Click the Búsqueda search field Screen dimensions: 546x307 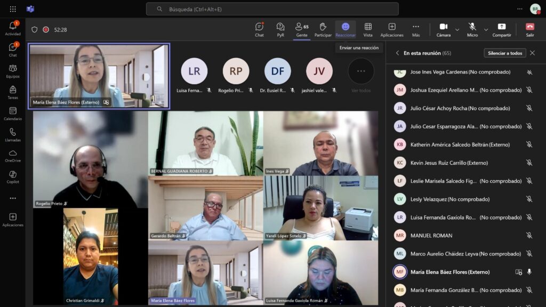click(272, 9)
